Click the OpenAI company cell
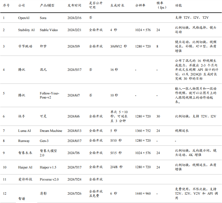222x203 pixels. coord(24,18)
